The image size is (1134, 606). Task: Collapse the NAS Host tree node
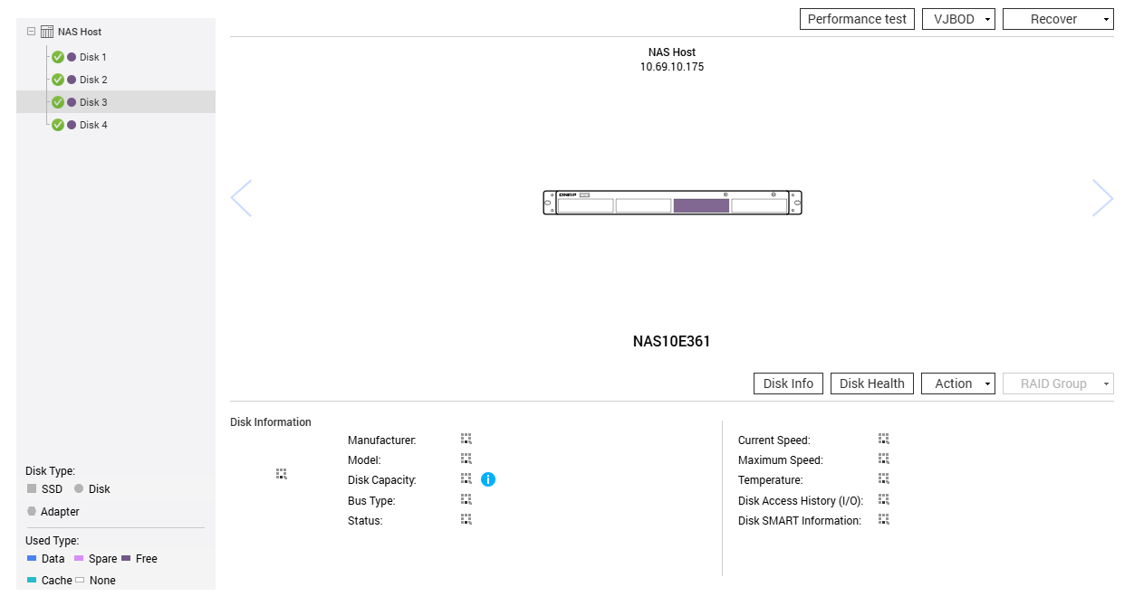(x=31, y=31)
